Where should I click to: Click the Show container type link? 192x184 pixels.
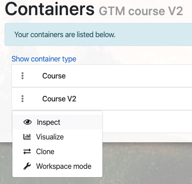44,59
